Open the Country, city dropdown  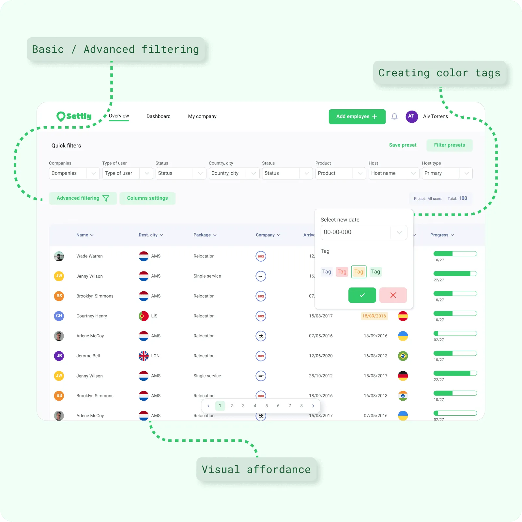coord(234,173)
